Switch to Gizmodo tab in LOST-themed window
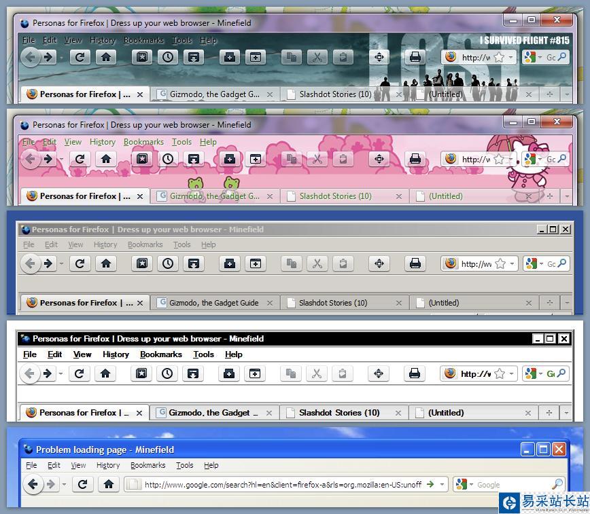The height and width of the screenshot is (514, 590). coord(215,94)
